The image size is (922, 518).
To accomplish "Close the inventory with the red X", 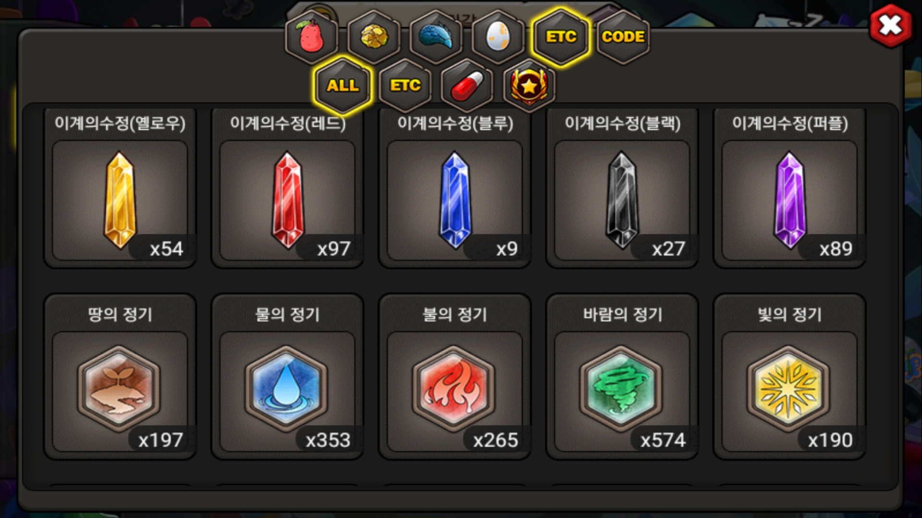I will click(891, 26).
